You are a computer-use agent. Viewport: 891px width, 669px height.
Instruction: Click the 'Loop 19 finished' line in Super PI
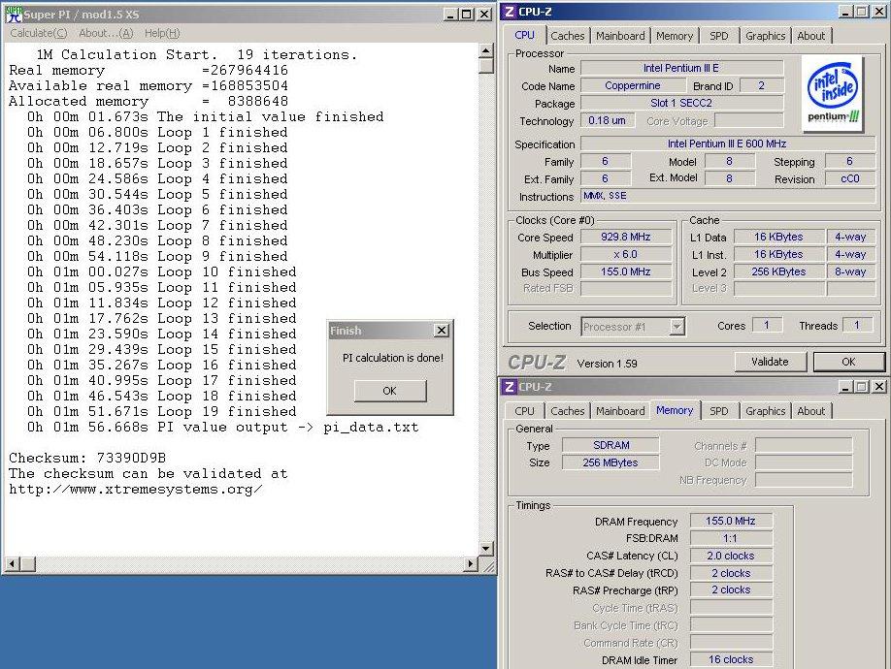(x=162, y=411)
